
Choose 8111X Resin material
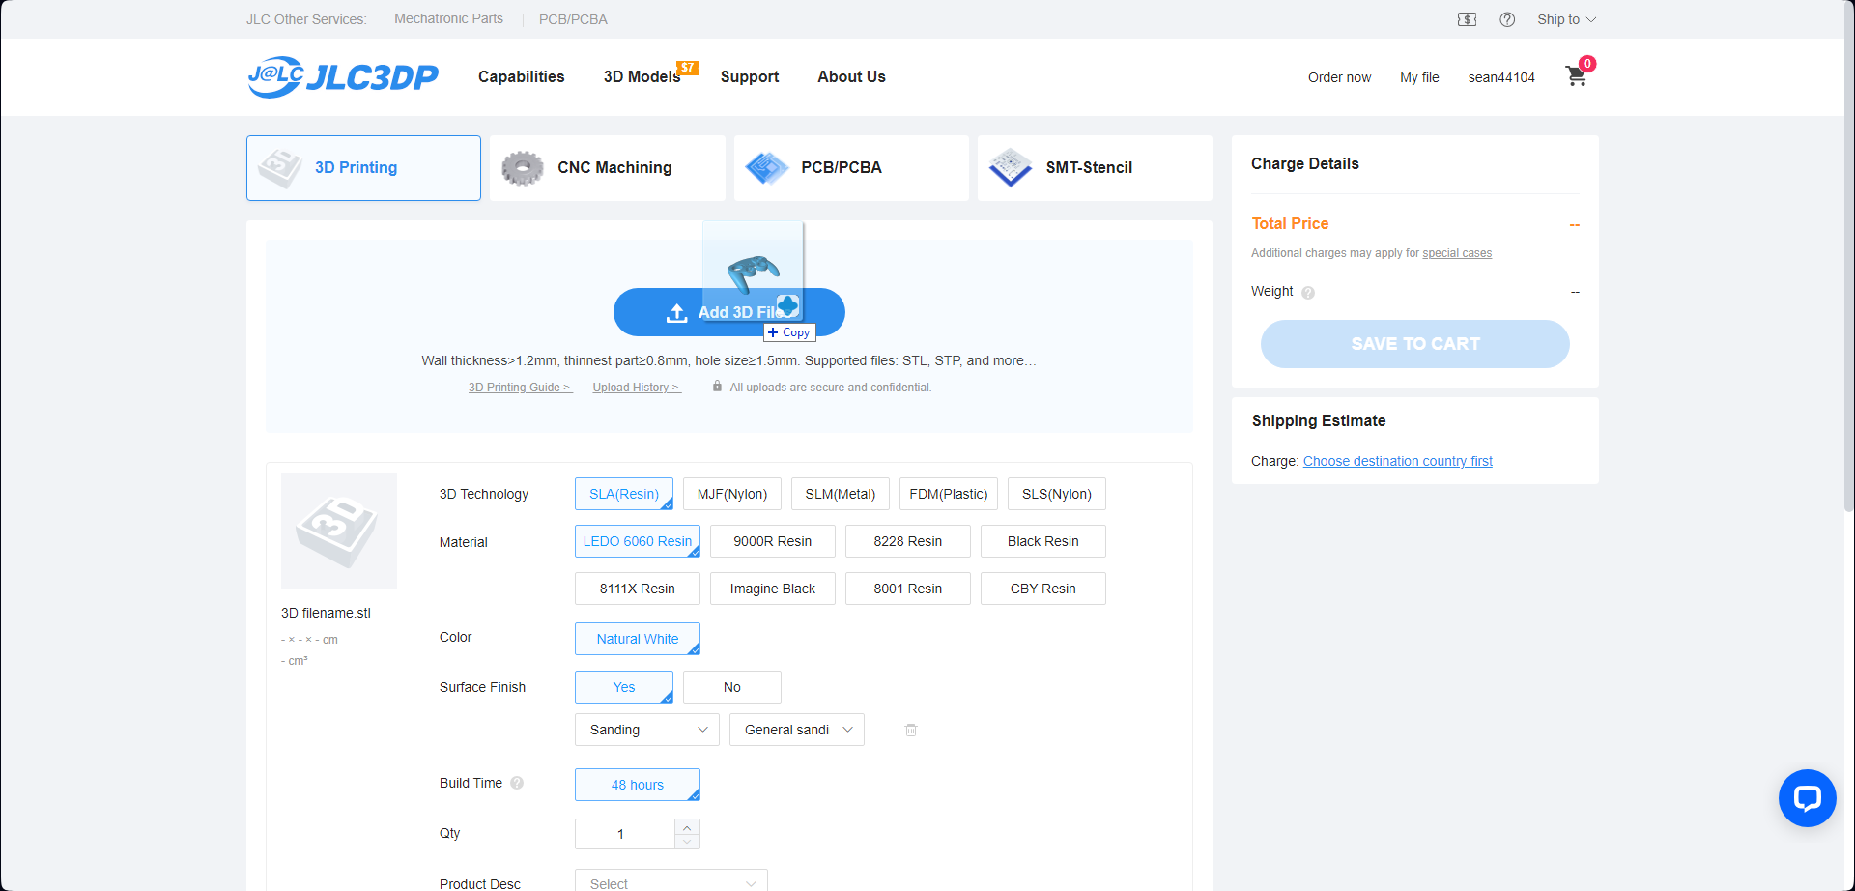(x=638, y=589)
